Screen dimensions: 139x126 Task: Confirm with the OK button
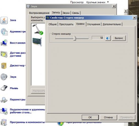click(x=90, y=117)
